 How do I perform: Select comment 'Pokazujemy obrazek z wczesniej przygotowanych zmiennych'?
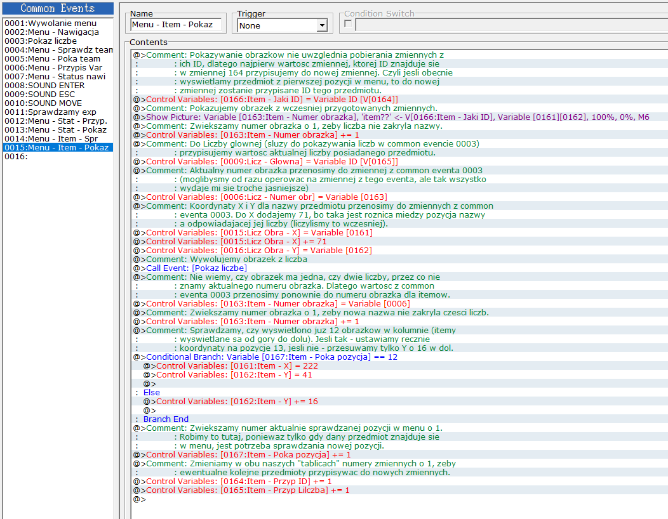point(399,108)
